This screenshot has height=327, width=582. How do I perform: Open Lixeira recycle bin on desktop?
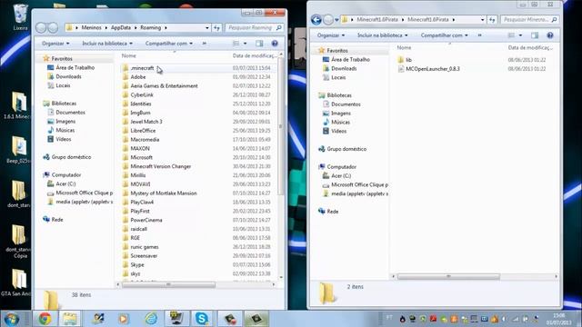[x=20, y=17]
